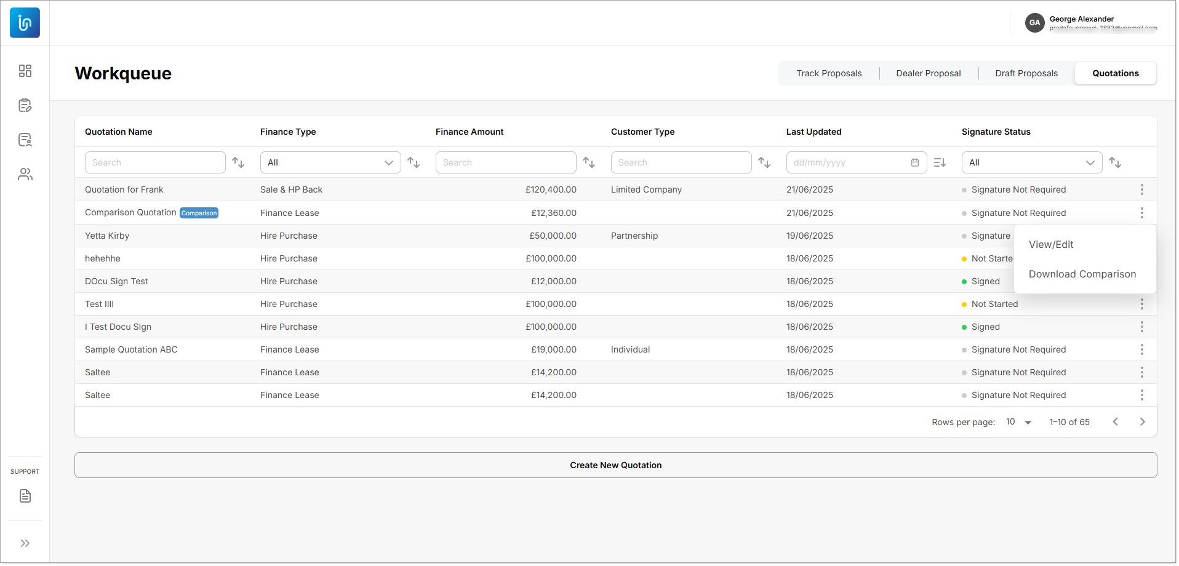Screen dimensions: 1179x566
Task: Select the Yetta Kirby quotation name
Action: (107, 236)
